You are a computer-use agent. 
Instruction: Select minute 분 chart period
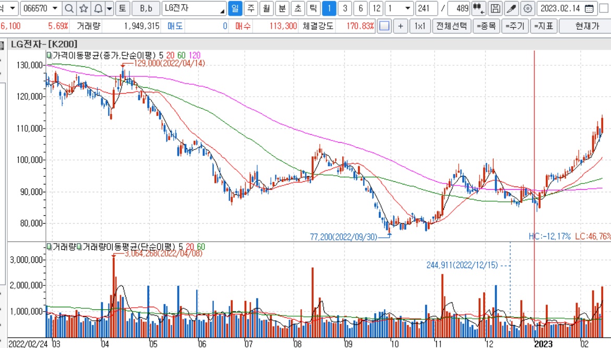click(x=282, y=8)
